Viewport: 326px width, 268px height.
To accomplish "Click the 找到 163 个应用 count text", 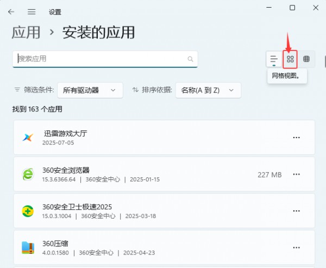I will pyautogui.click(x=37, y=109).
